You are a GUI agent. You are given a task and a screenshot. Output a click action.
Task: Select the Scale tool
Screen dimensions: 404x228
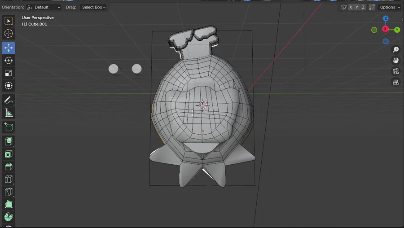point(9,73)
